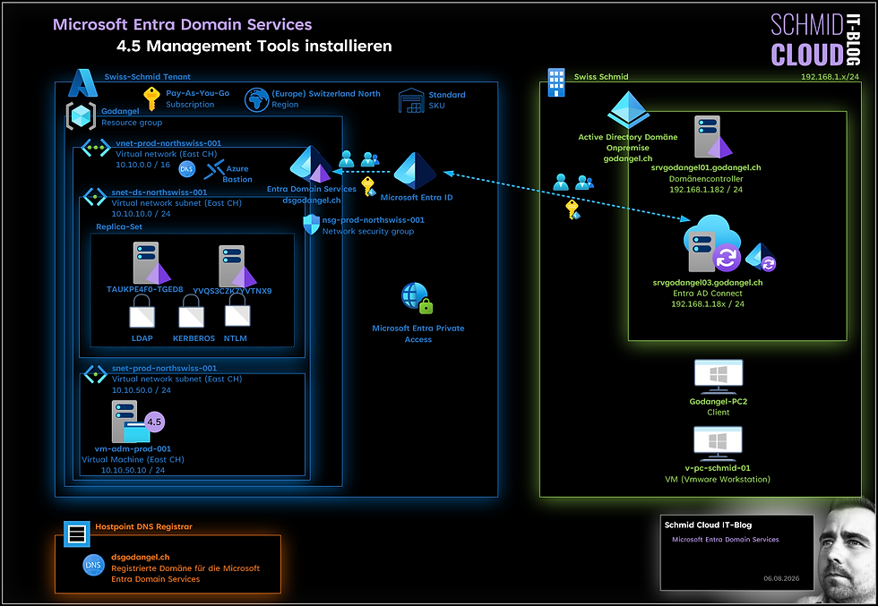
Task: Click the NTLM padlock icon
Action: [x=237, y=311]
